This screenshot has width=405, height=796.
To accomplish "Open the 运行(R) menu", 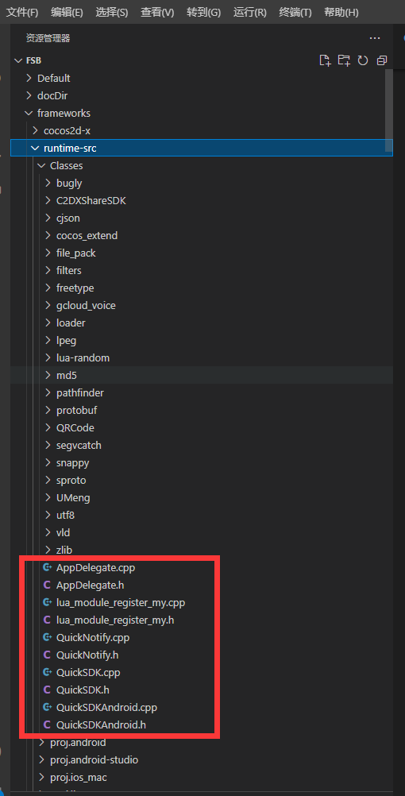I will [x=249, y=12].
